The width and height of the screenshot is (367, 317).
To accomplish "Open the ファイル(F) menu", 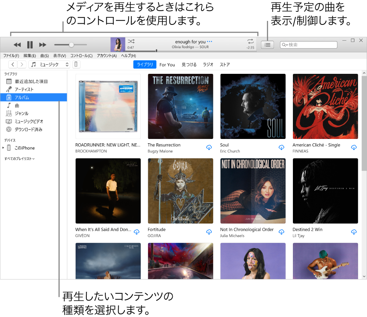I will [x=11, y=56].
